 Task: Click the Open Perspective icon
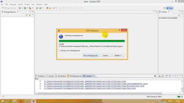164,8
